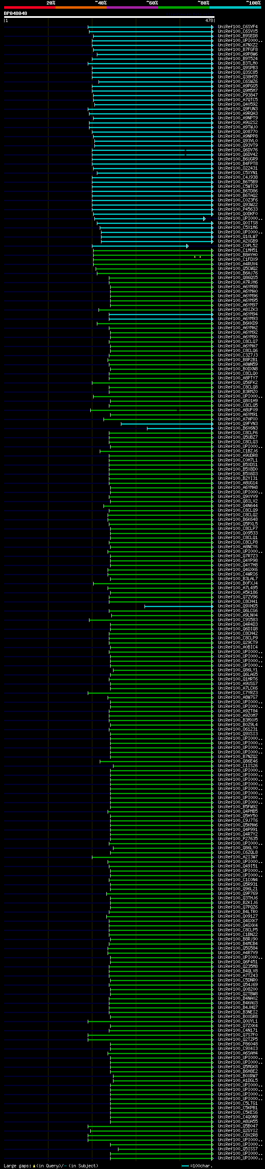Select label UniRef100_C1FDX9
Image resolution: width=265 pixels, height=1169 pixels.
[x=238, y=260]
